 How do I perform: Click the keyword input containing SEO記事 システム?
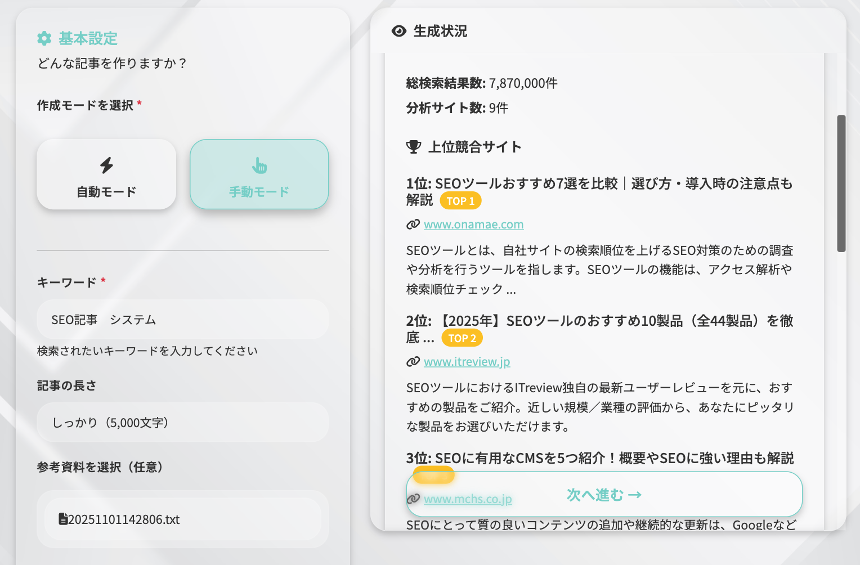(x=182, y=319)
